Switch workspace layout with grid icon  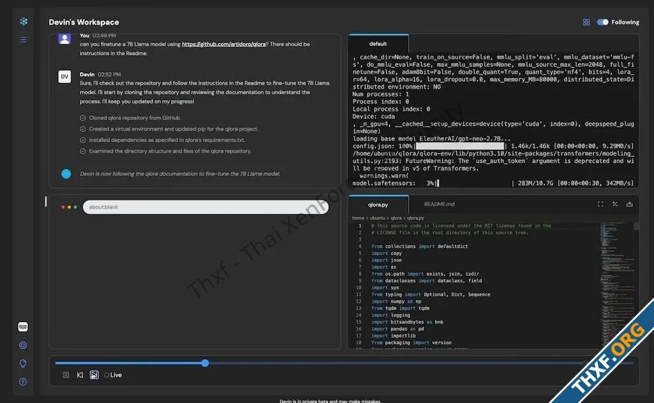[x=586, y=22]
